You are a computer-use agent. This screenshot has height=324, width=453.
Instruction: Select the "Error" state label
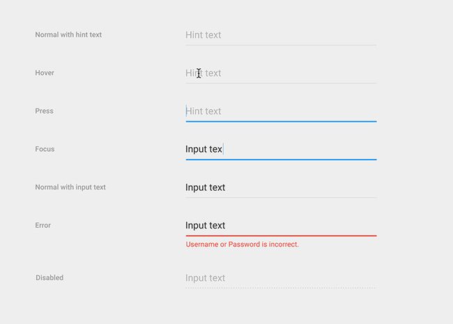(43, 225)
